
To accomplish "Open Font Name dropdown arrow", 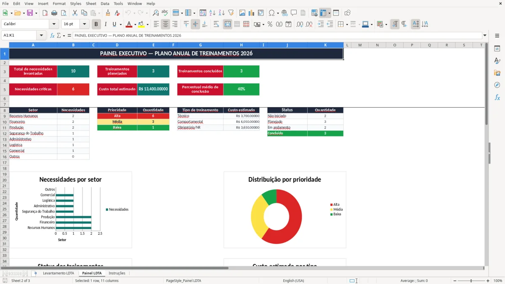I will pos(54,24).
